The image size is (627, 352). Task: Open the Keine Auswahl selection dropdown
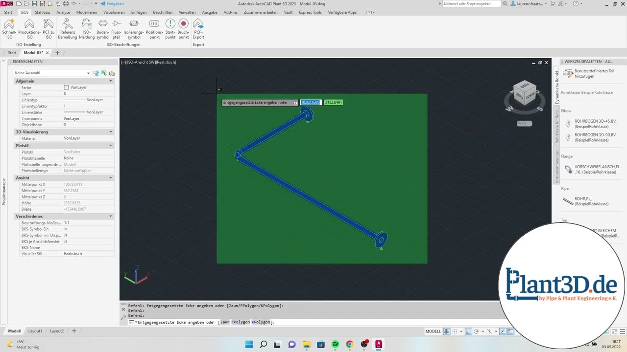click(x=52, y=73)
